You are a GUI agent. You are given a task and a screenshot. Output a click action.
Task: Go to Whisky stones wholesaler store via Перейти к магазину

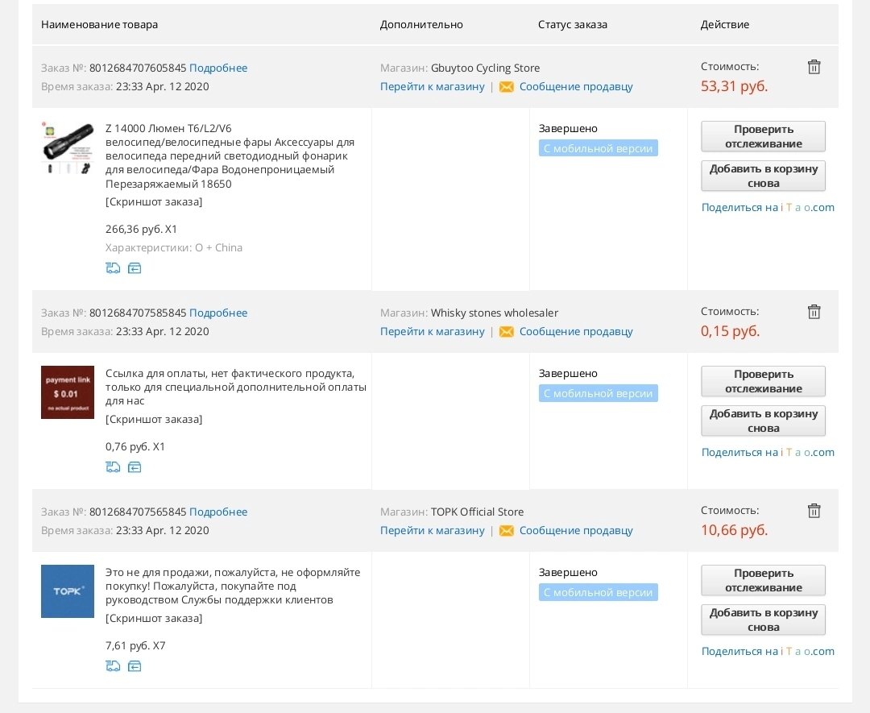[x=433, y=332]
